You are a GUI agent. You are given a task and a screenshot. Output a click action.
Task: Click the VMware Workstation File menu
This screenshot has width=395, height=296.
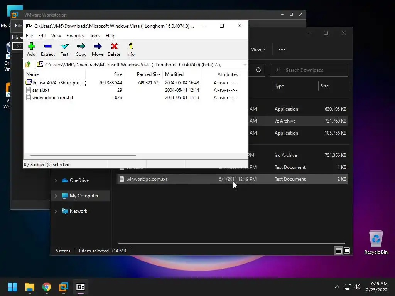18,26
